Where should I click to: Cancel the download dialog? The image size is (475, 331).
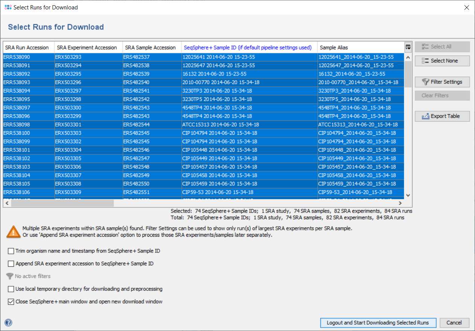(x=454, y=323)
